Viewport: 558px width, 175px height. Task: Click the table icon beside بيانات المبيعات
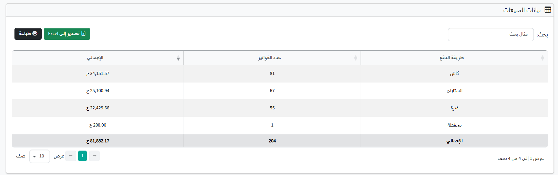tap(548, 10)
